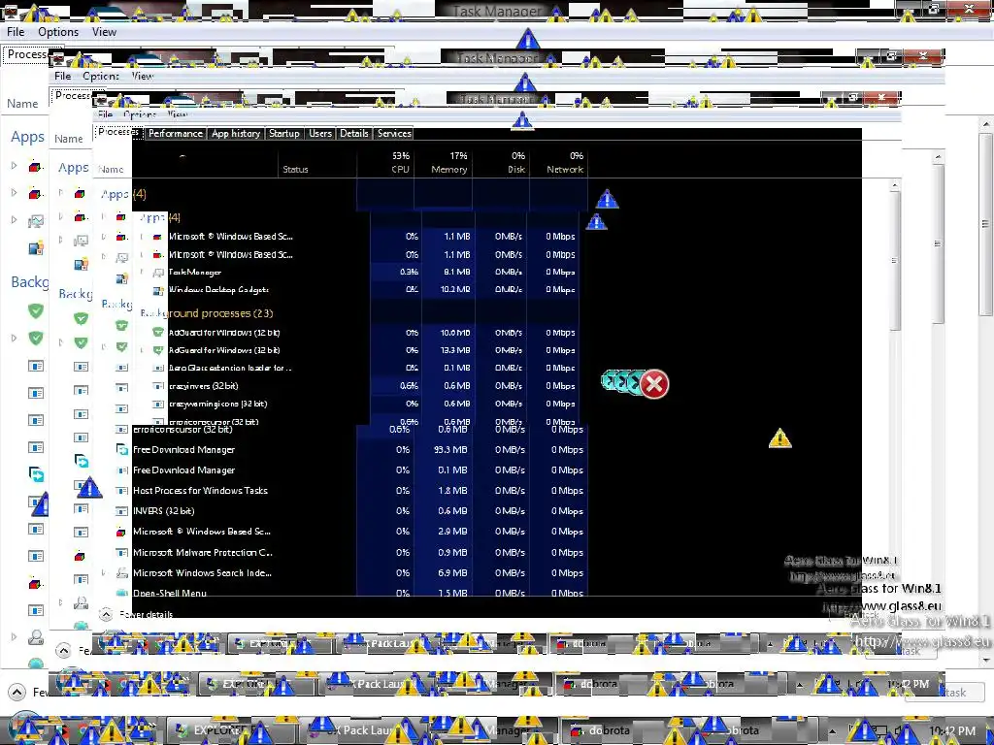Open the App history tab
Viewport: 994px width, 745px height.
coord(236,133)
